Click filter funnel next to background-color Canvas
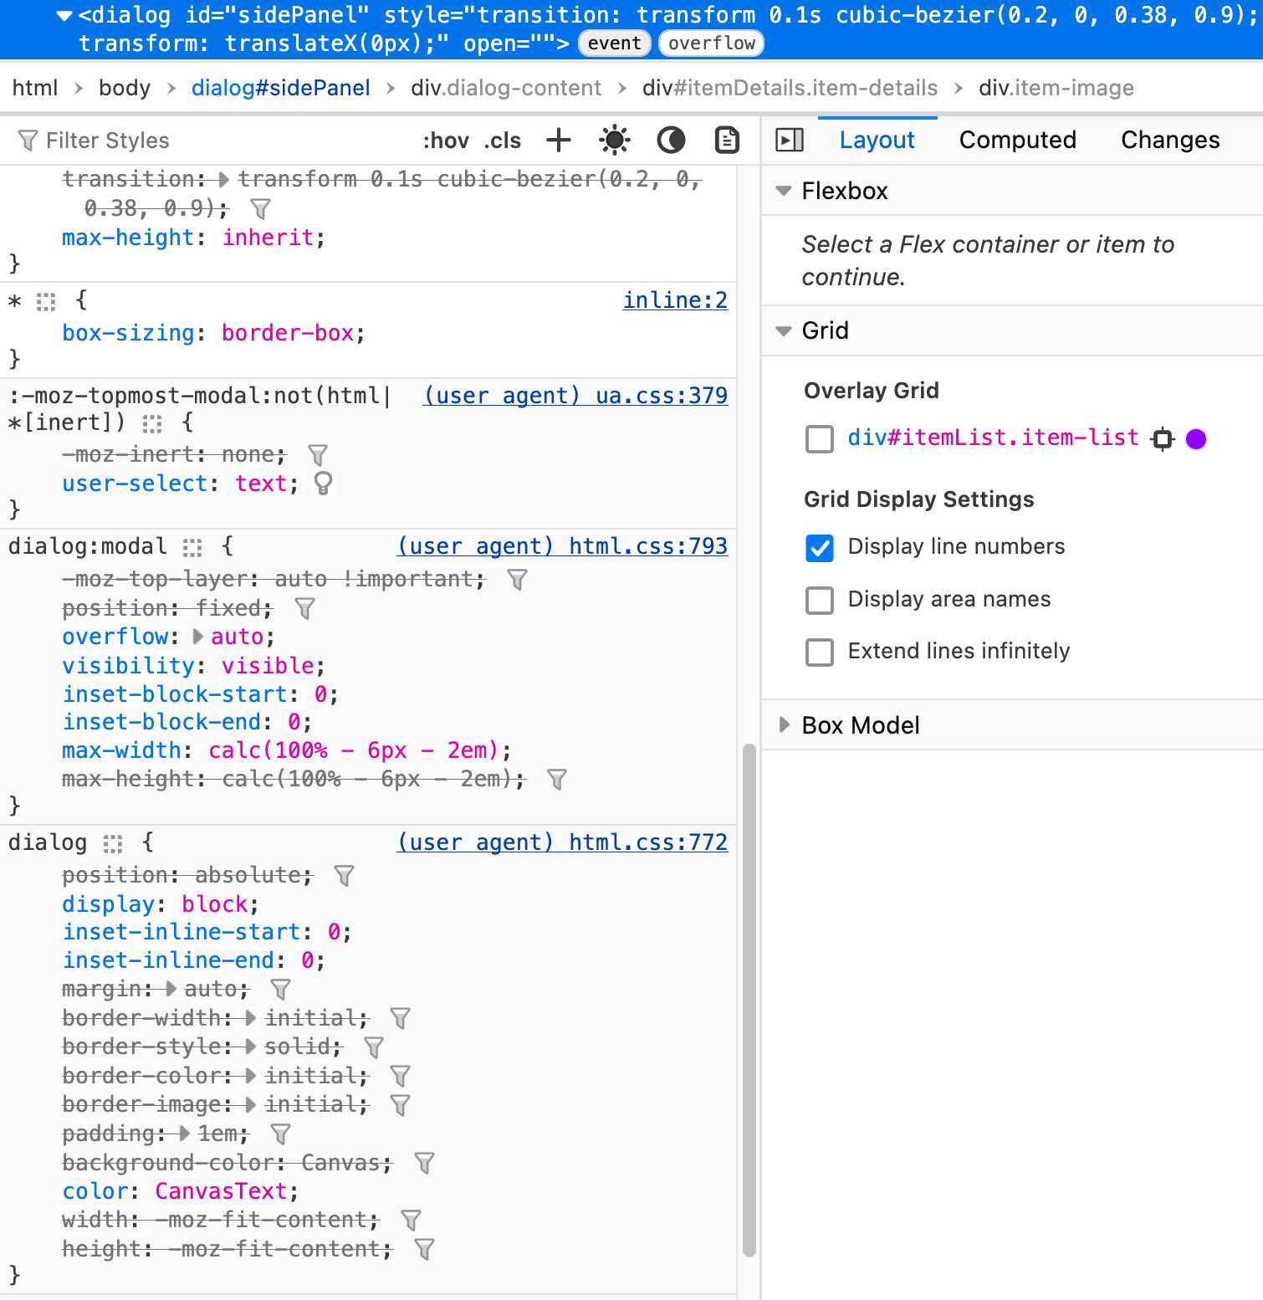 tap(425, 1163)
